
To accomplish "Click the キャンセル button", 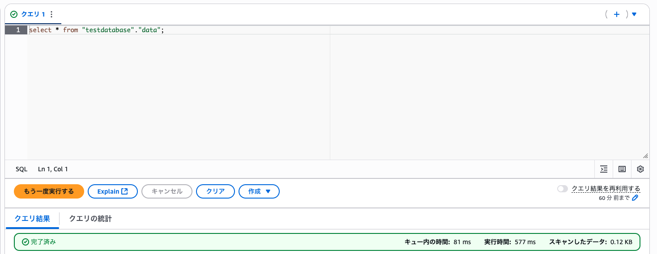I will [167, 191].
